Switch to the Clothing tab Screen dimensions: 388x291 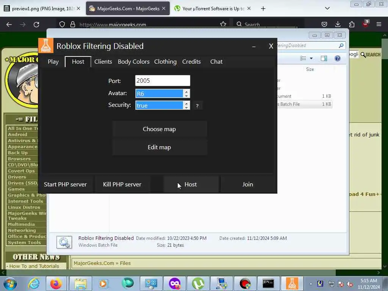coord(165,62)
